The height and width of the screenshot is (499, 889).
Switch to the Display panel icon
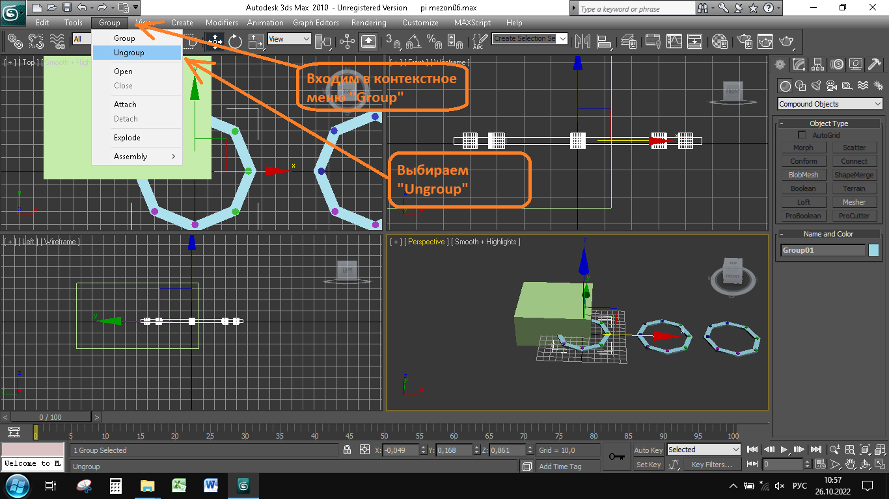[x=856, y=64]
